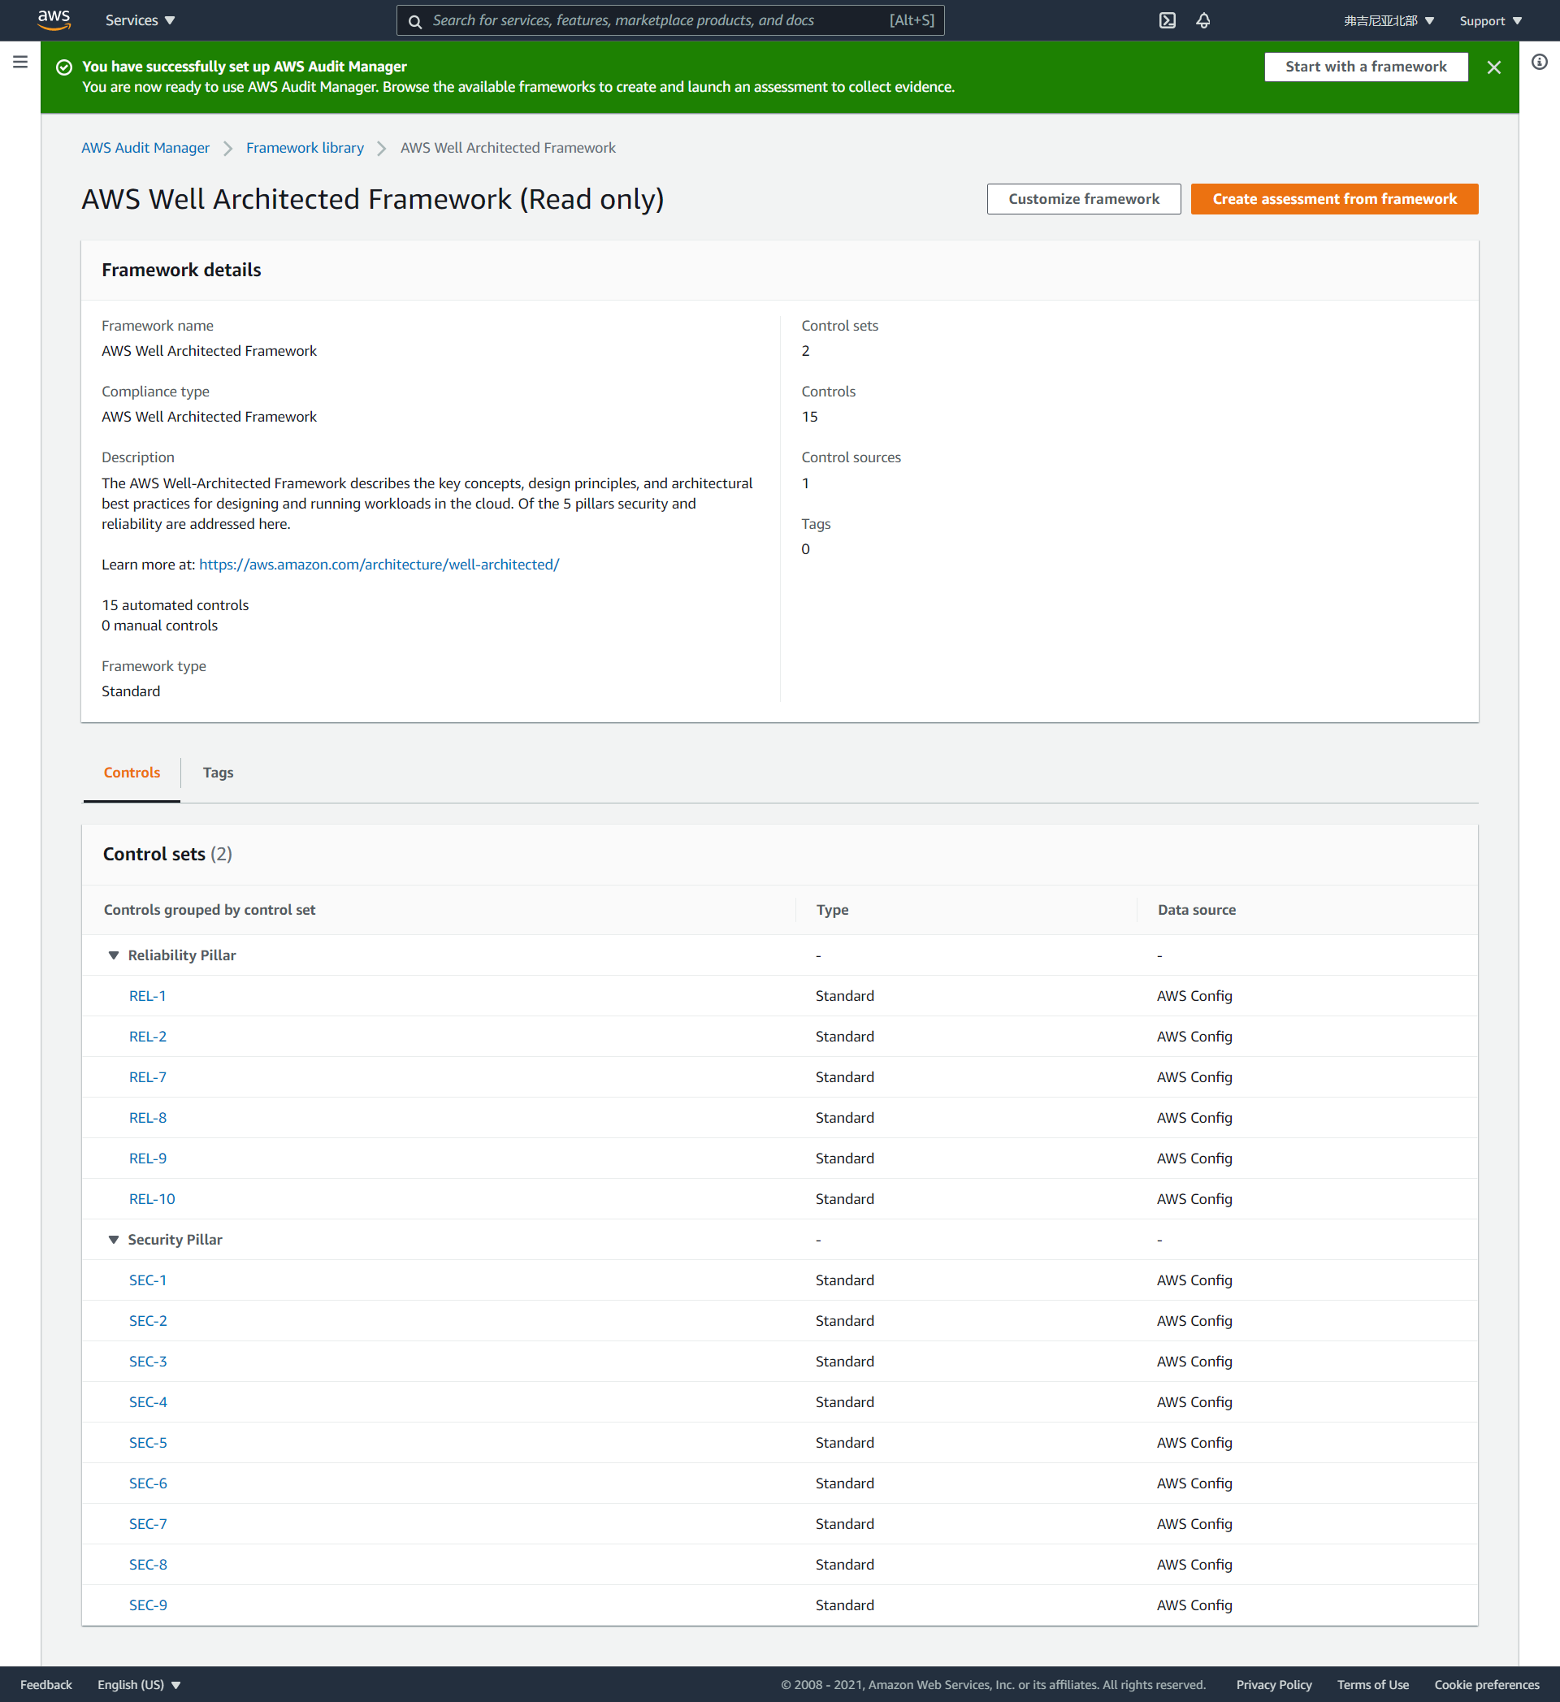This screenshot has width=1560, height=1702.
Task: Click the AWS logo home icon
Action: 53,19
